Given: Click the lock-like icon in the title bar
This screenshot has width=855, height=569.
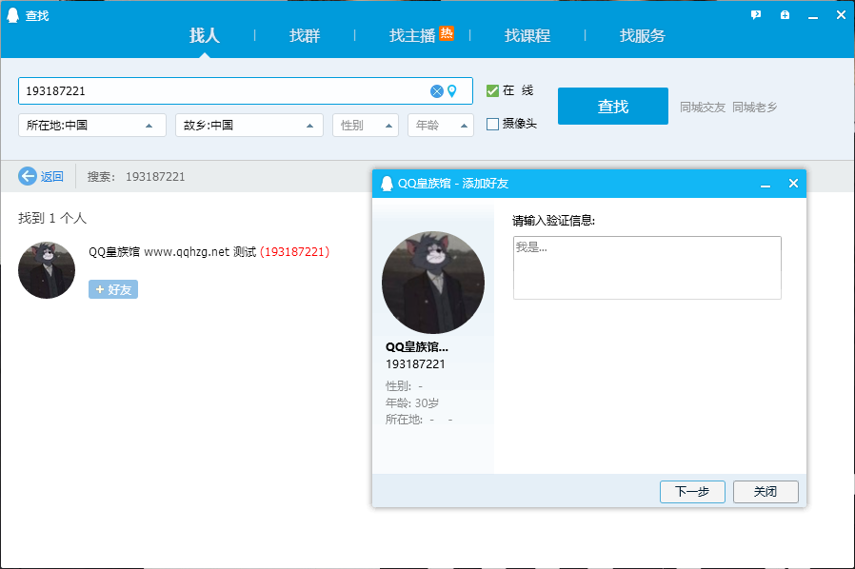Looking at the screenshot, I should (785, 15).
